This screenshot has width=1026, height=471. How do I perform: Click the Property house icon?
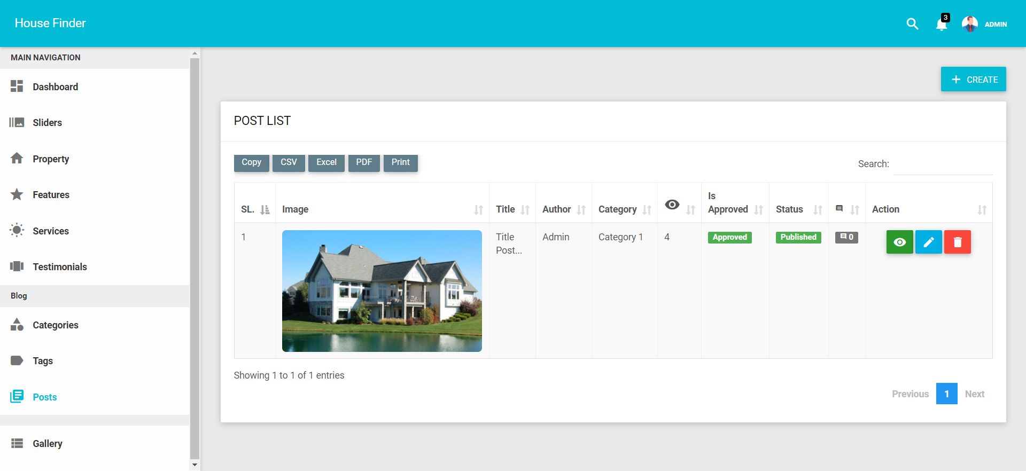(17, 158)
